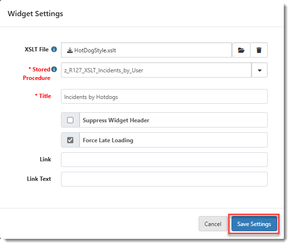Click the Suppress Widget Header label text
The width and height of the screenshot is (291, 246).
(116, 120)
